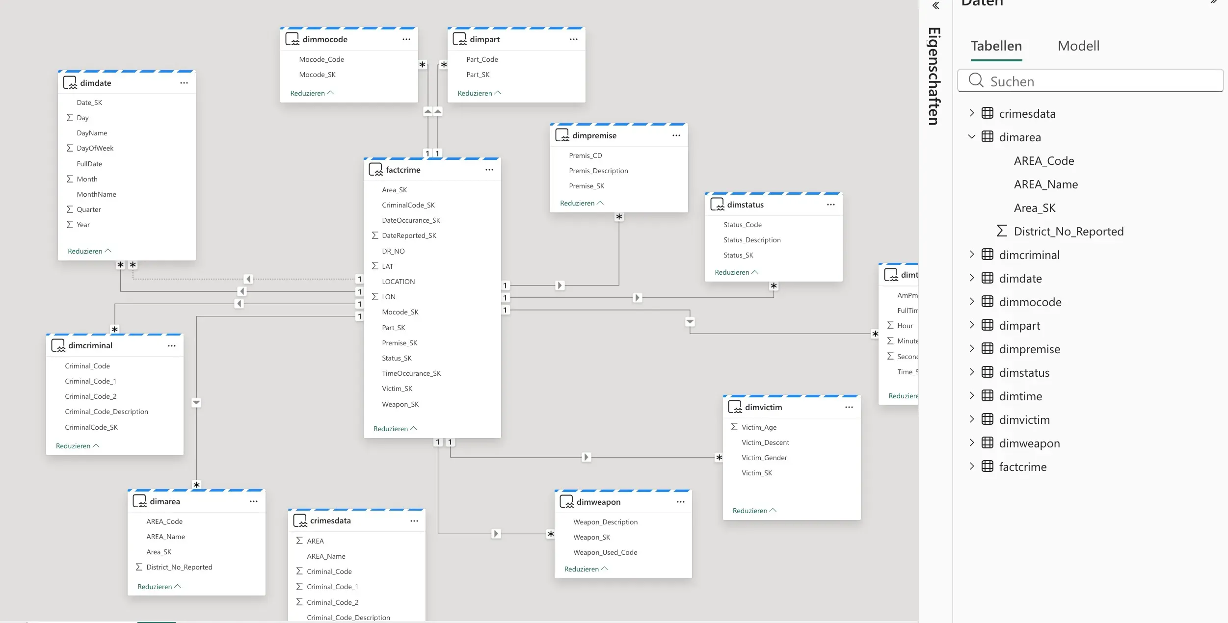Collapse dimarea in the Daten pane

click(972, 137)
